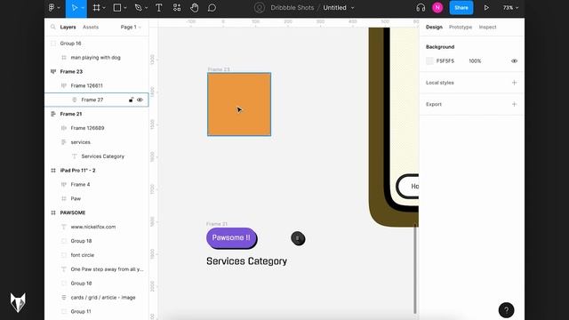Switch to the Design tab
The width and height of the screenshot is (569, 320).
pos(434,27)
